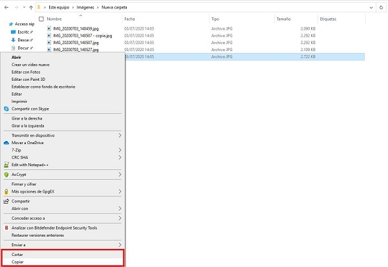
Task: Click the OneDrive cloud icon in the menu
Action: click(6, 142)
